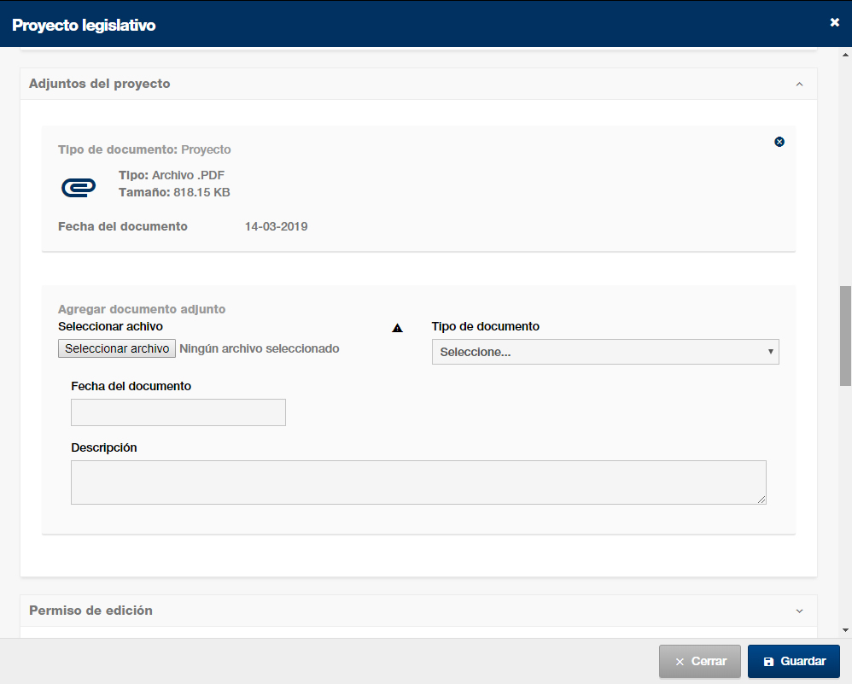Click the Agregar documento adjunto heading
The image size is (852, 684).
pos(142,309)
